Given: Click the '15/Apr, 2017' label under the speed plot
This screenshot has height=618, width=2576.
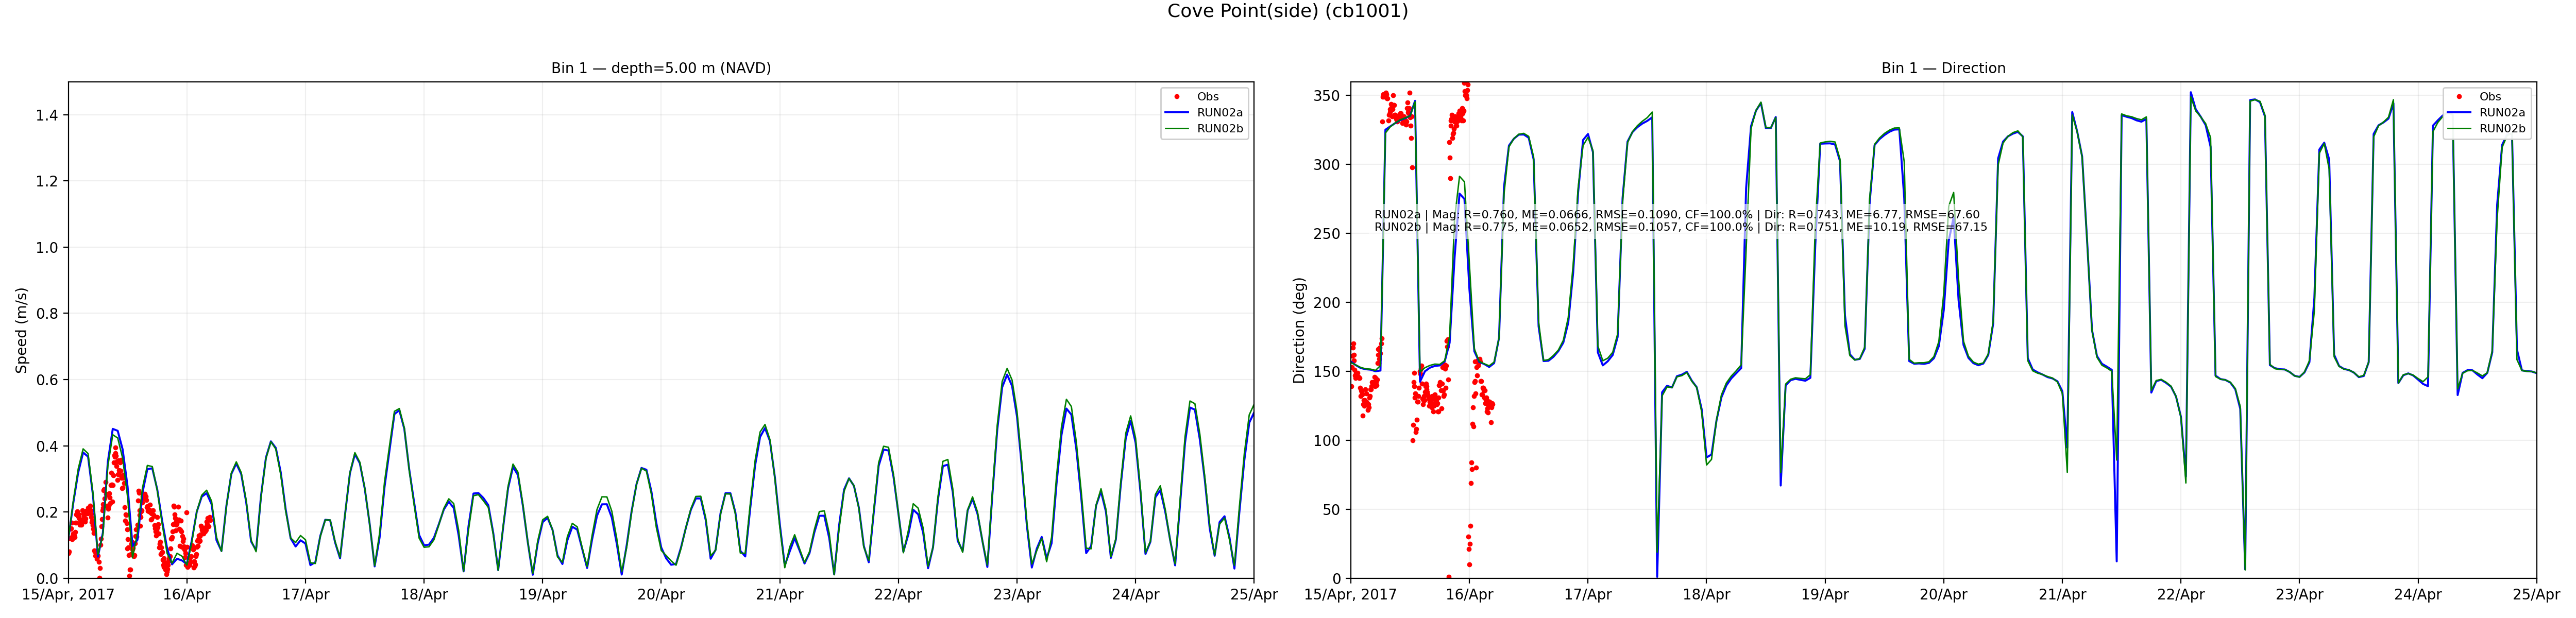Looking at the screenshot, I should pos(68,594).
